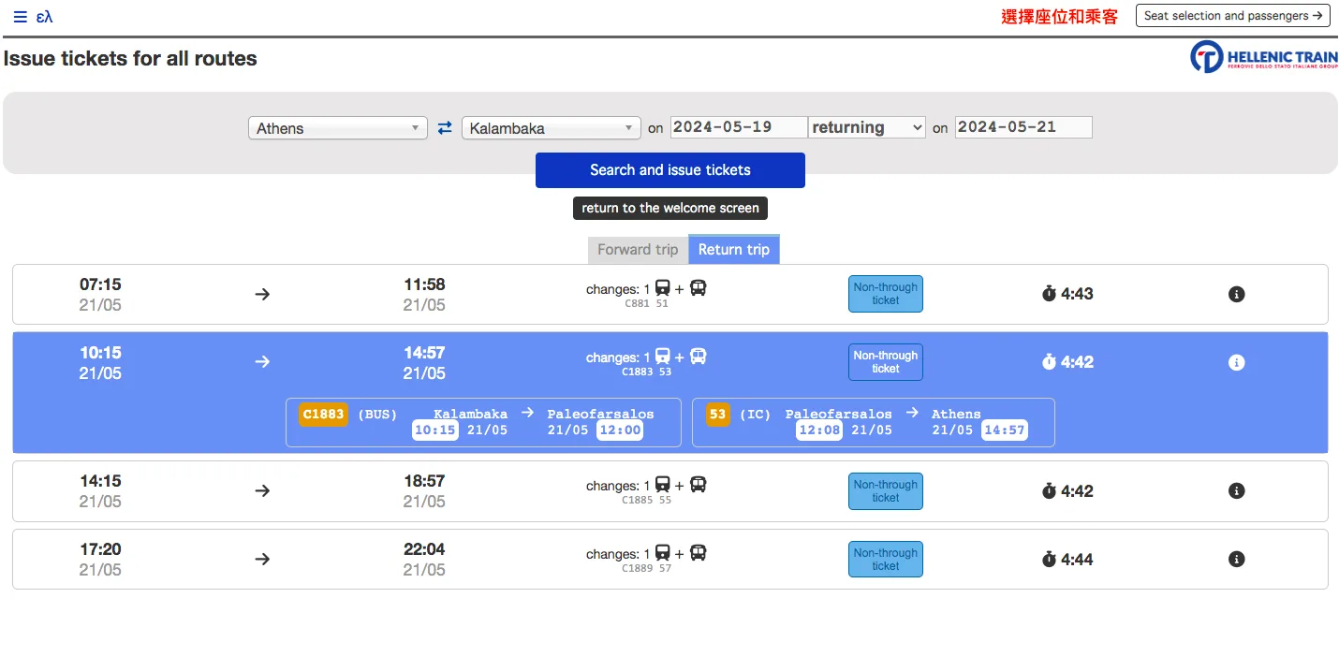Switch to the Forward trip tab
Screen dimensions: 1339x671
(x=637, y=250)
